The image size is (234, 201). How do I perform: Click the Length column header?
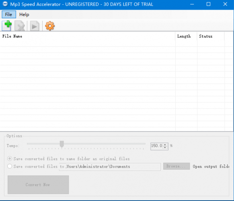[186, 36]
